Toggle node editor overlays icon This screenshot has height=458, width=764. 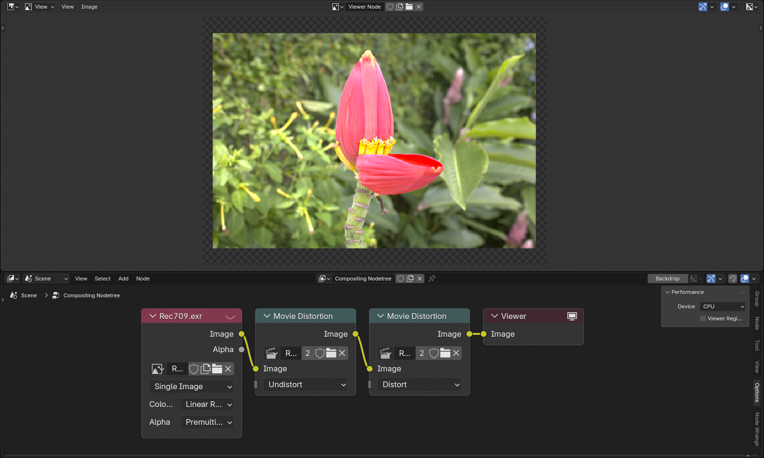click(x=745, y=279)
